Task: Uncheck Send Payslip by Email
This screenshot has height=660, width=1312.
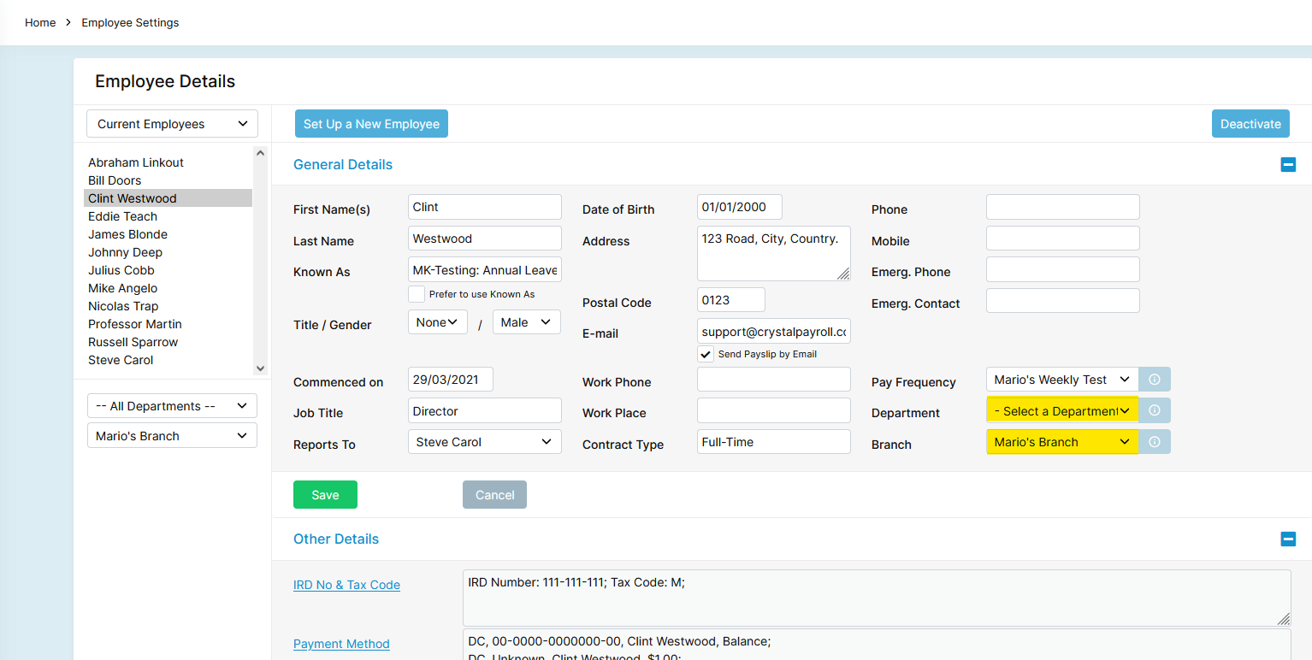Action: point(706,354)
